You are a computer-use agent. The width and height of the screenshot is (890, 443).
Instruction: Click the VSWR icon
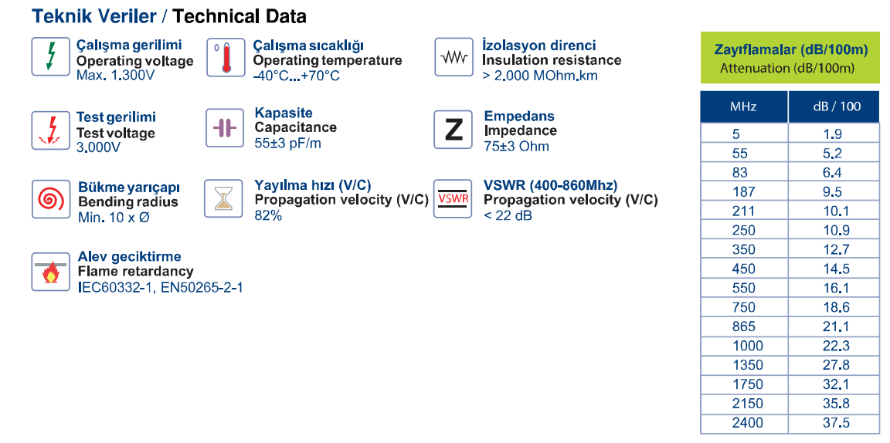pyautogui.click(x=453, y=198)
